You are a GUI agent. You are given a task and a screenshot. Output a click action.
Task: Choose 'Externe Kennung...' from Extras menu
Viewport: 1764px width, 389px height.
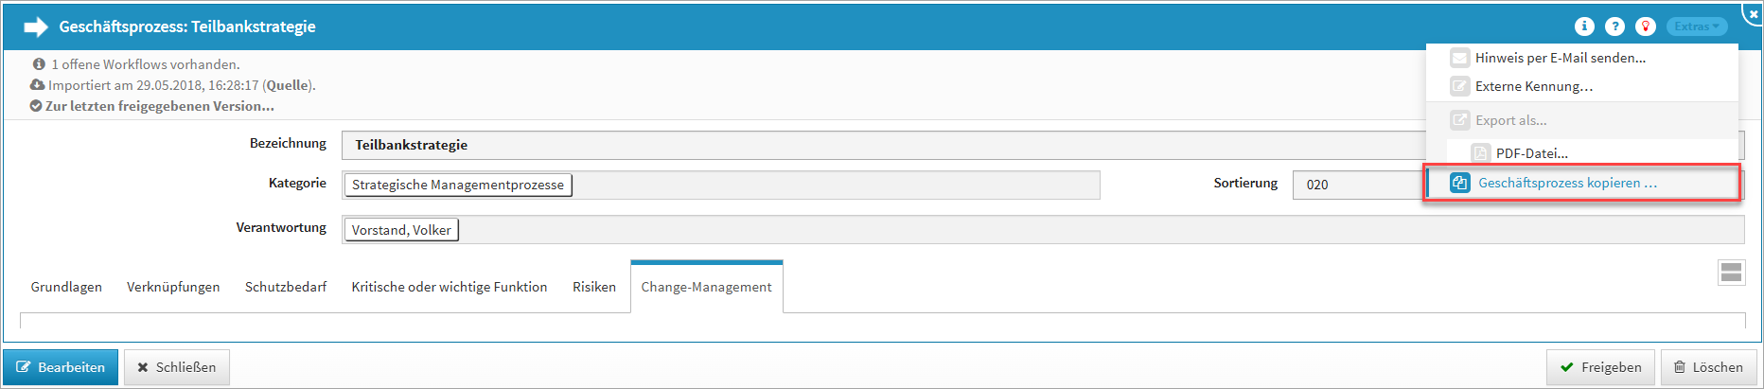(1533, 86)
